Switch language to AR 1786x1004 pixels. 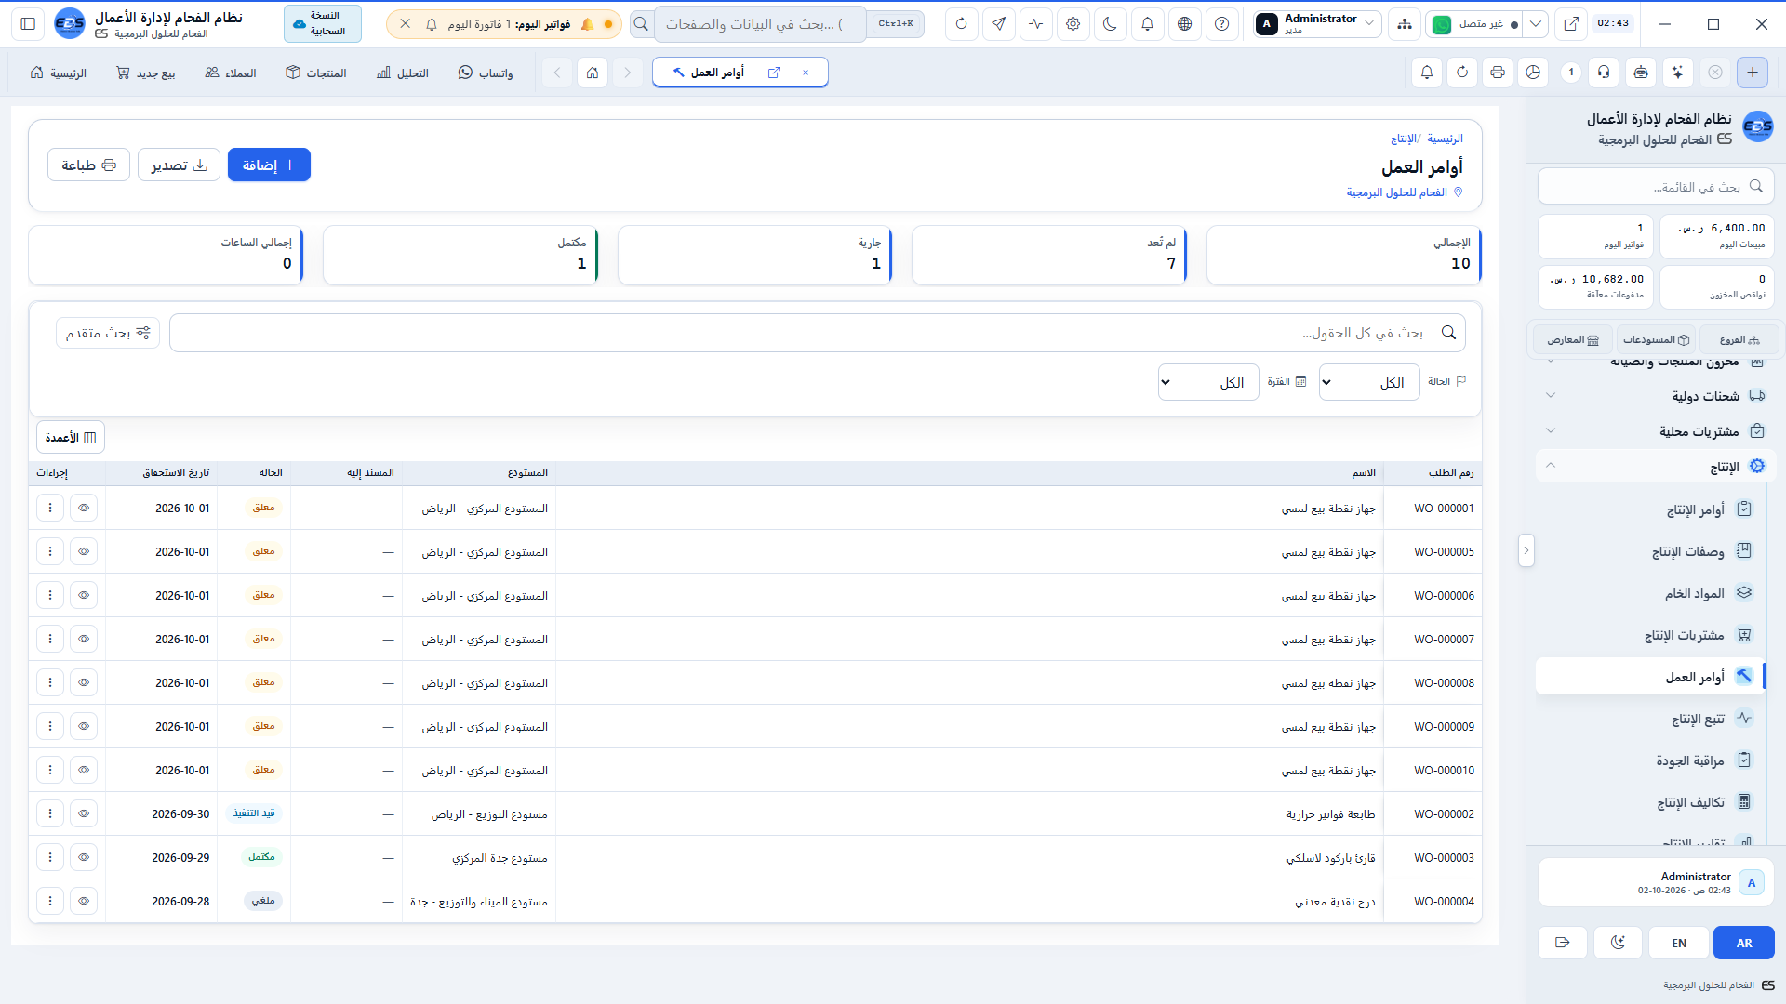click(x=1744, y=943)
